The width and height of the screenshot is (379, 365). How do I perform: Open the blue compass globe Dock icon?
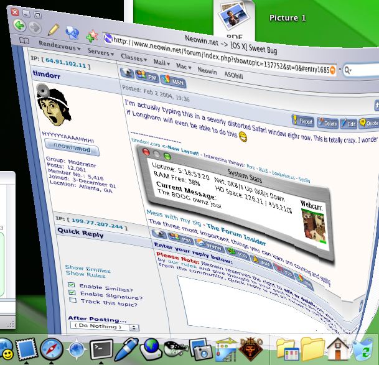tap(77, 349)
